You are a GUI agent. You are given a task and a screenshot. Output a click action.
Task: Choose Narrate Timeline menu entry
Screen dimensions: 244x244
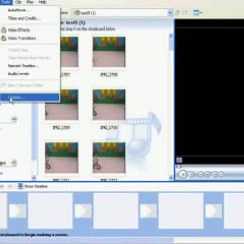(x=30, y=66)
